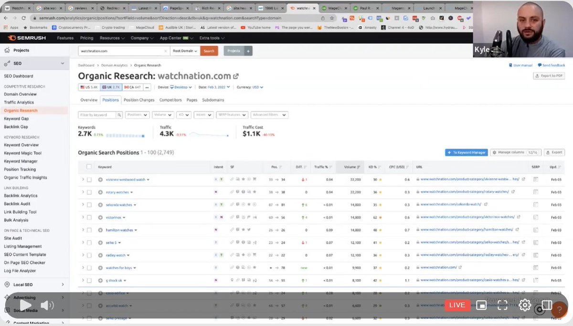Check the 'hamilton watches' row checkbox
Screen dimensions: 573x326
[x=89, y=230]
